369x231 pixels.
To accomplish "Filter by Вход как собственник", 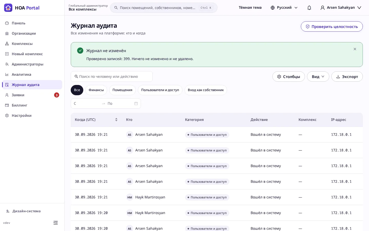I will coord(206,90).
